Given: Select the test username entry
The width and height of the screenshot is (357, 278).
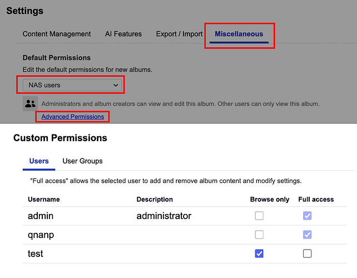Looking at the screenshot, I should [x=36, y=254].
